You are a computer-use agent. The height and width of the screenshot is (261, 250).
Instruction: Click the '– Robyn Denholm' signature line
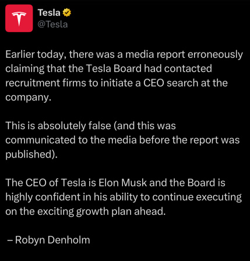(48, 239)
